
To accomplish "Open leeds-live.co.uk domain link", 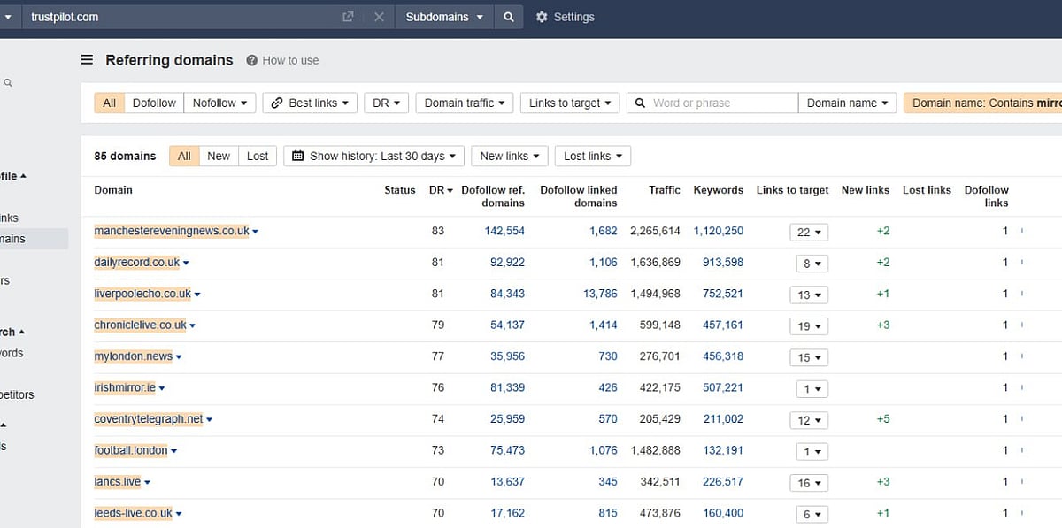I will (x=134, y=513).
